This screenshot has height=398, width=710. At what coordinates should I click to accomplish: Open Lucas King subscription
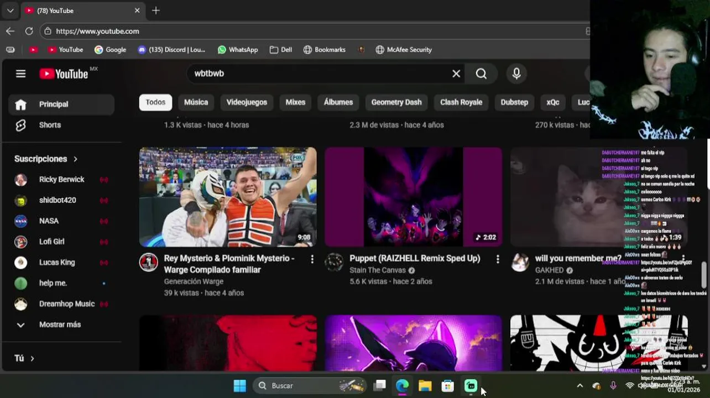61,263
